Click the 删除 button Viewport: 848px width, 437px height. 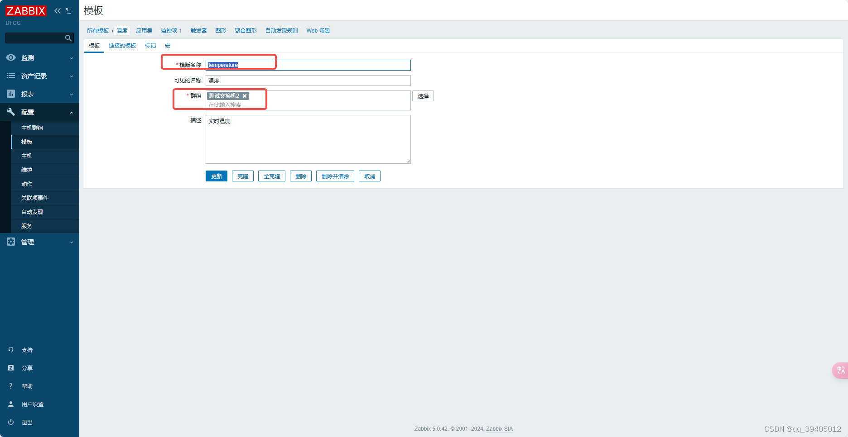click(x=301, y=176)
